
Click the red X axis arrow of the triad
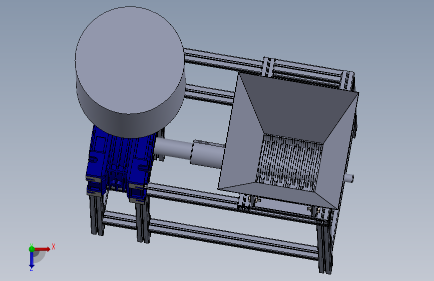tap(43, 249)
